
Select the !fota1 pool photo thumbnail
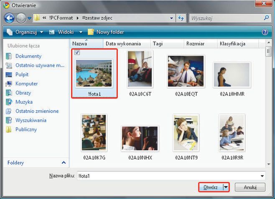[x=94, y=73]
